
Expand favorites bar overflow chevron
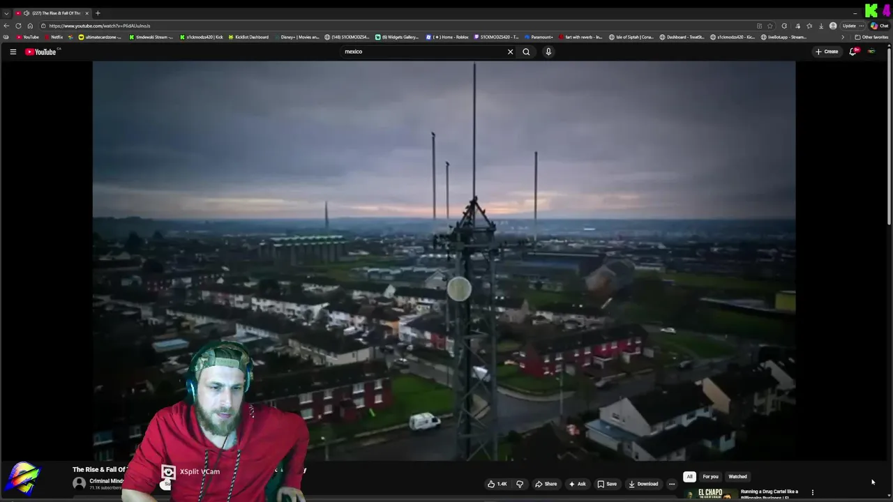pyautogui.click(x=843, y=37)
